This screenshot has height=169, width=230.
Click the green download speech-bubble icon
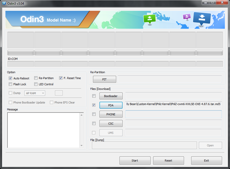click(150, 19)
